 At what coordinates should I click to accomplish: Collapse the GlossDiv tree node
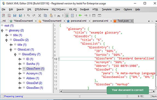pos(6,40)
